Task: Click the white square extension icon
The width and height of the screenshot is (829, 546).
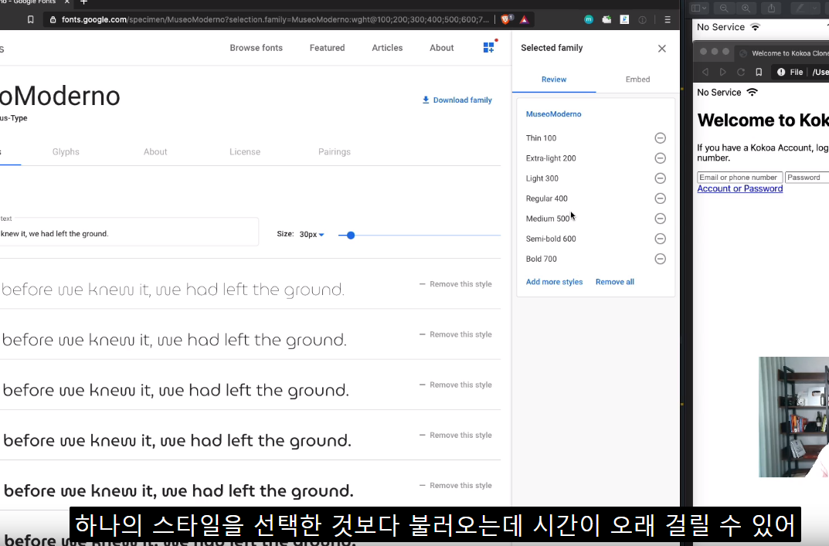Action: coord(624,19)
